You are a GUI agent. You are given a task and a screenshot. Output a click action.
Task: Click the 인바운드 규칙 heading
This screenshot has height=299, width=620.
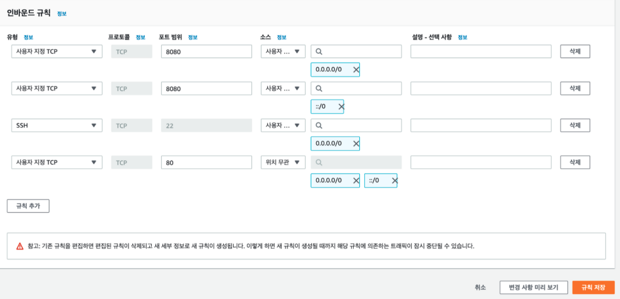(x=29, y=13)
